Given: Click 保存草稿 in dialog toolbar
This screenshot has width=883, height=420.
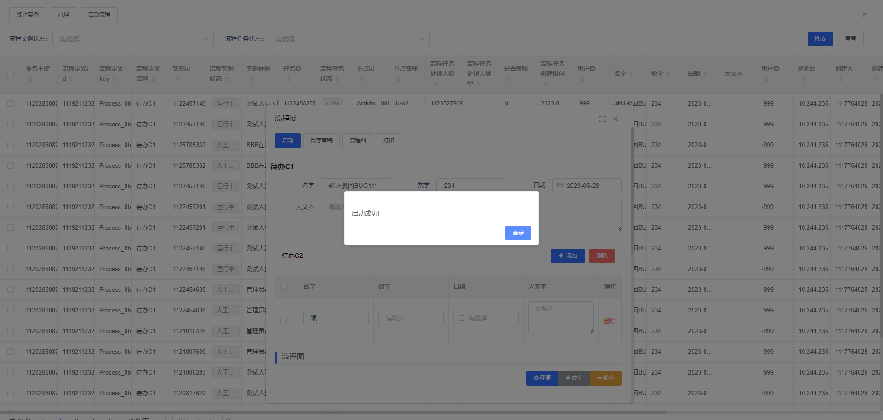Looking at the screenshot, I should point(321,141).
